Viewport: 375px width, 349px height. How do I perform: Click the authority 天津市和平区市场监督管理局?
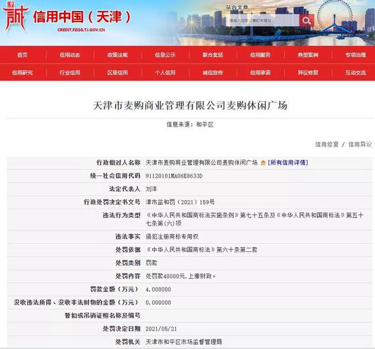pos(183,341)
